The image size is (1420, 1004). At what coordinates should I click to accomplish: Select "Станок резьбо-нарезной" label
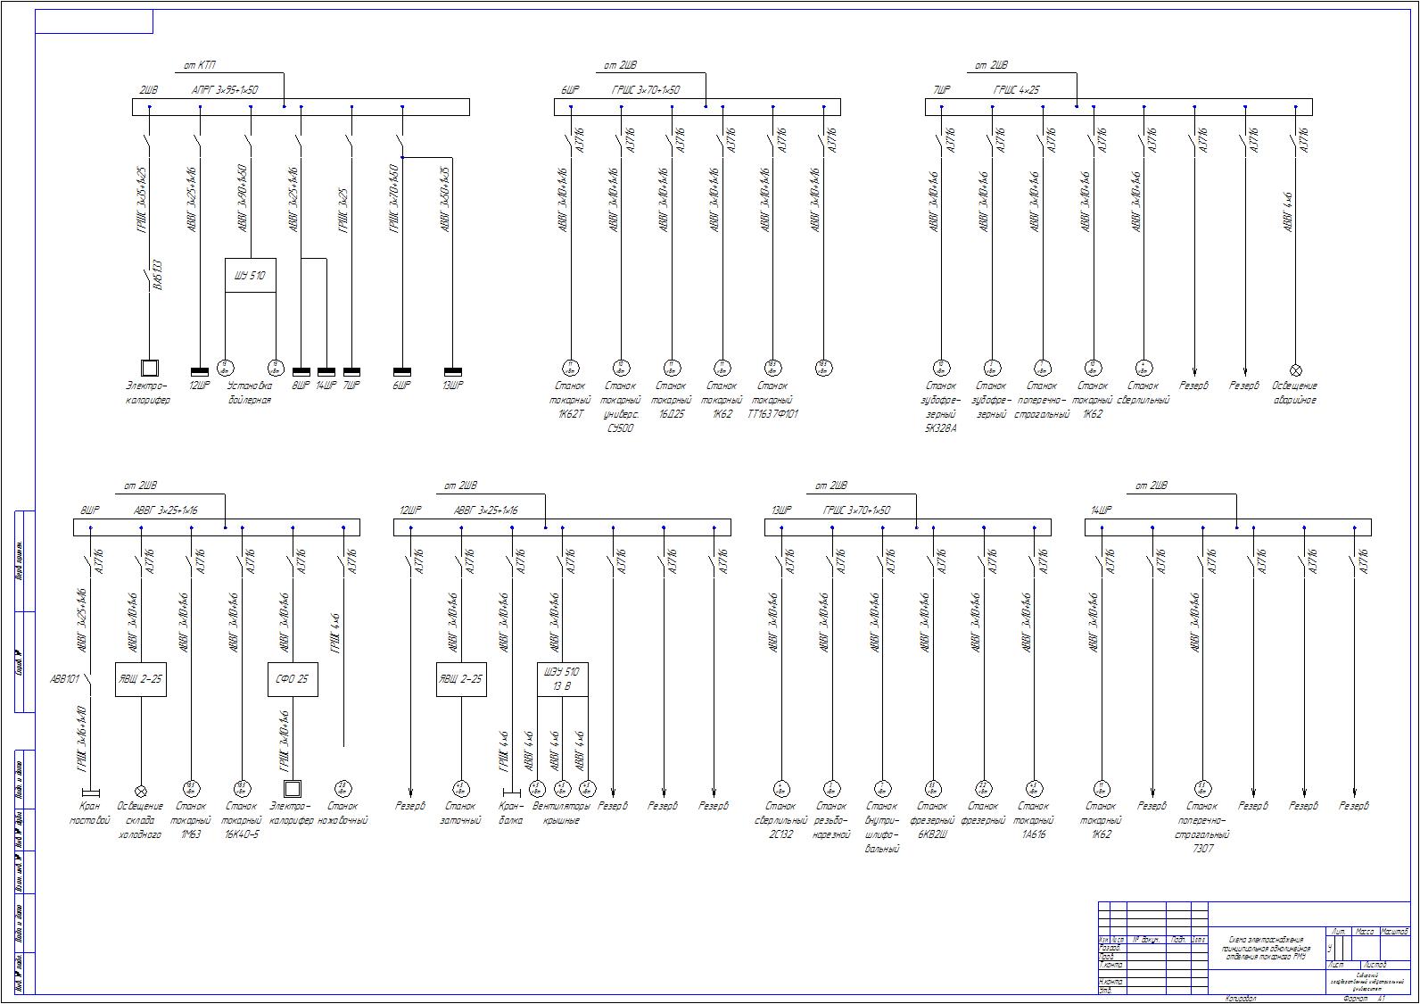coord(831,820)
